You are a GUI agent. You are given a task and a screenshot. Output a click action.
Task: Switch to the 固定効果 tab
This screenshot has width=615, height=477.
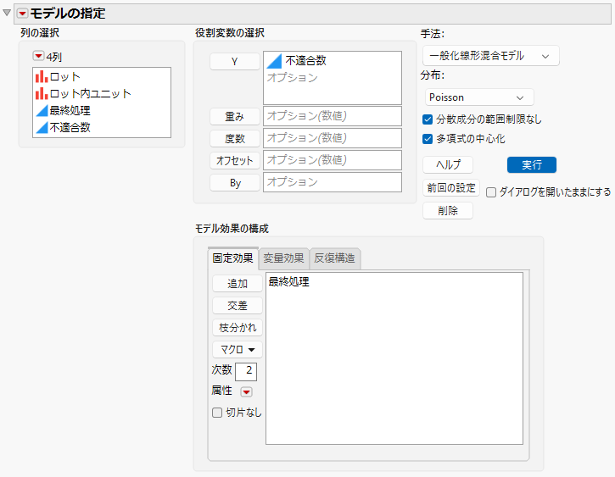pyautogui.click(x=233, y=258)
